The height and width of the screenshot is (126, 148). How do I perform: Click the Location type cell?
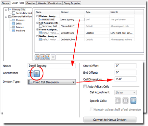point(97,33)
